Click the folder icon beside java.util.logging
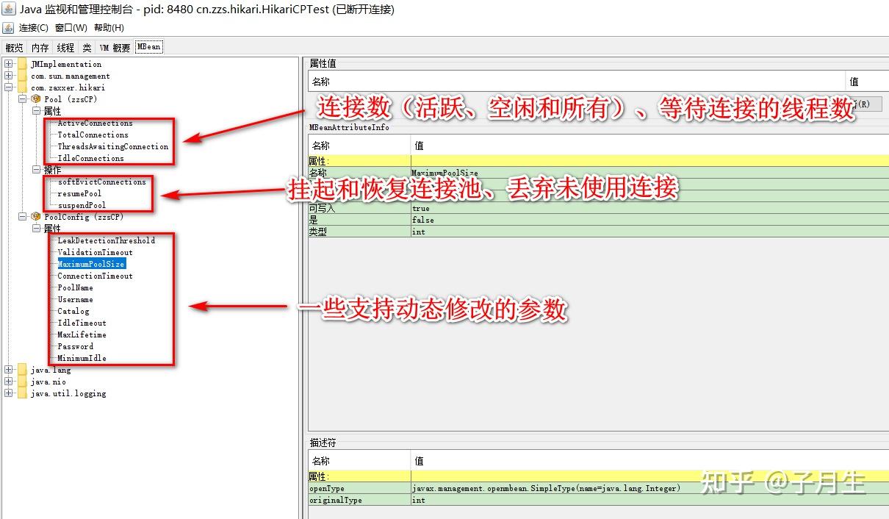The width and height of the screenshot is (889, 519). 21,393
